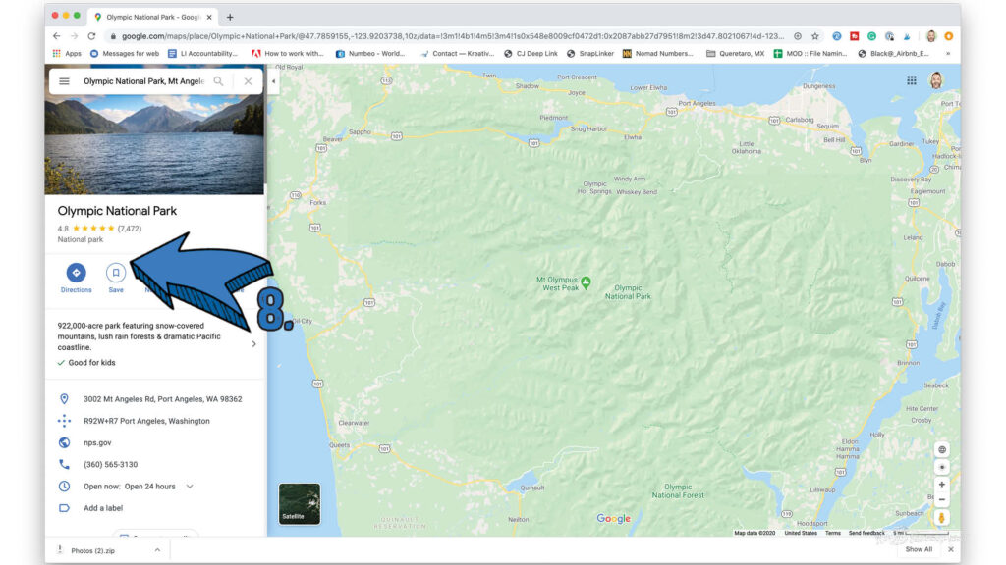Screen dimensions: 1006x565
Task: Open the Google Maps hamburger menu
Action: point(64,81)
